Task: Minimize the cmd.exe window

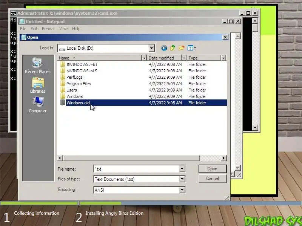Action: point(242,13)
